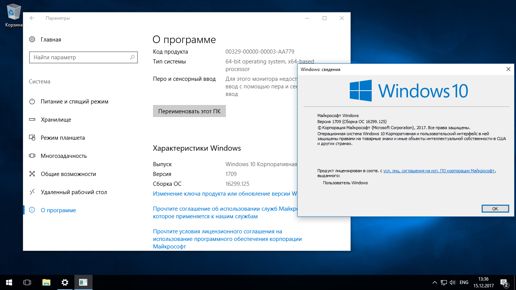Viewport: 516px width, 290px height.
Task: Open the Microsoft services agreement link
Action: coord(225,213)
